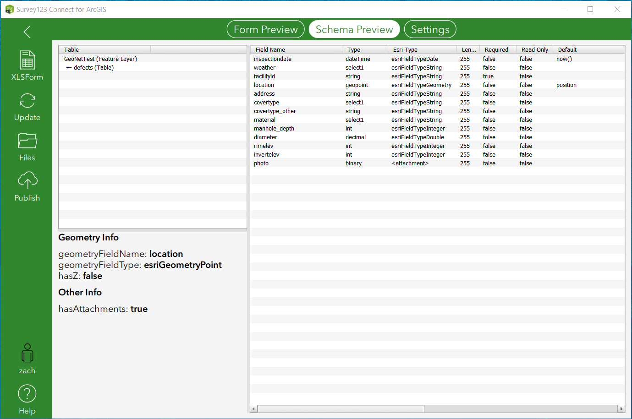Image resolution: width=632 pixels, height=419 pixels.
Task: Click the horizontal scrollbar thumb
Action: 341,408
